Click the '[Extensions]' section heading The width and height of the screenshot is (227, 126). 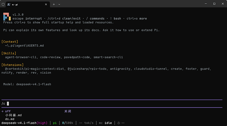click(13, 65)
